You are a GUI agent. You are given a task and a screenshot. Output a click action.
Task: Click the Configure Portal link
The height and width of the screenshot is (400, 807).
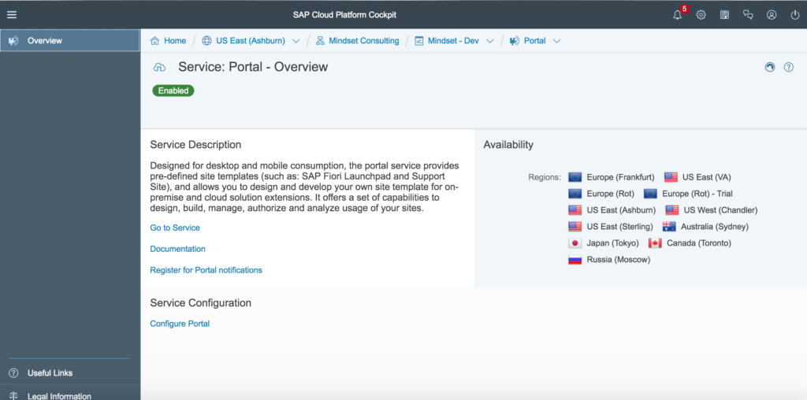[180, 324]
